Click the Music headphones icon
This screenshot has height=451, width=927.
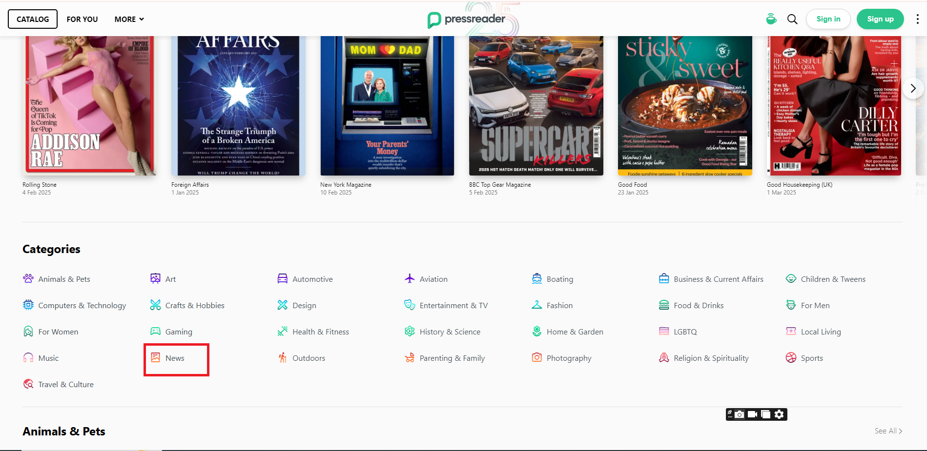pos(28,358)
